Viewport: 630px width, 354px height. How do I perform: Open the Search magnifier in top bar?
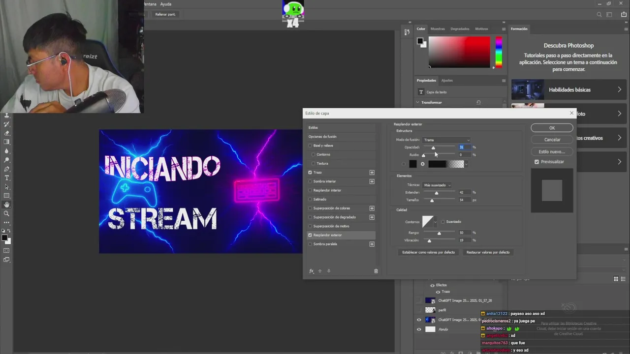[599, 15]
